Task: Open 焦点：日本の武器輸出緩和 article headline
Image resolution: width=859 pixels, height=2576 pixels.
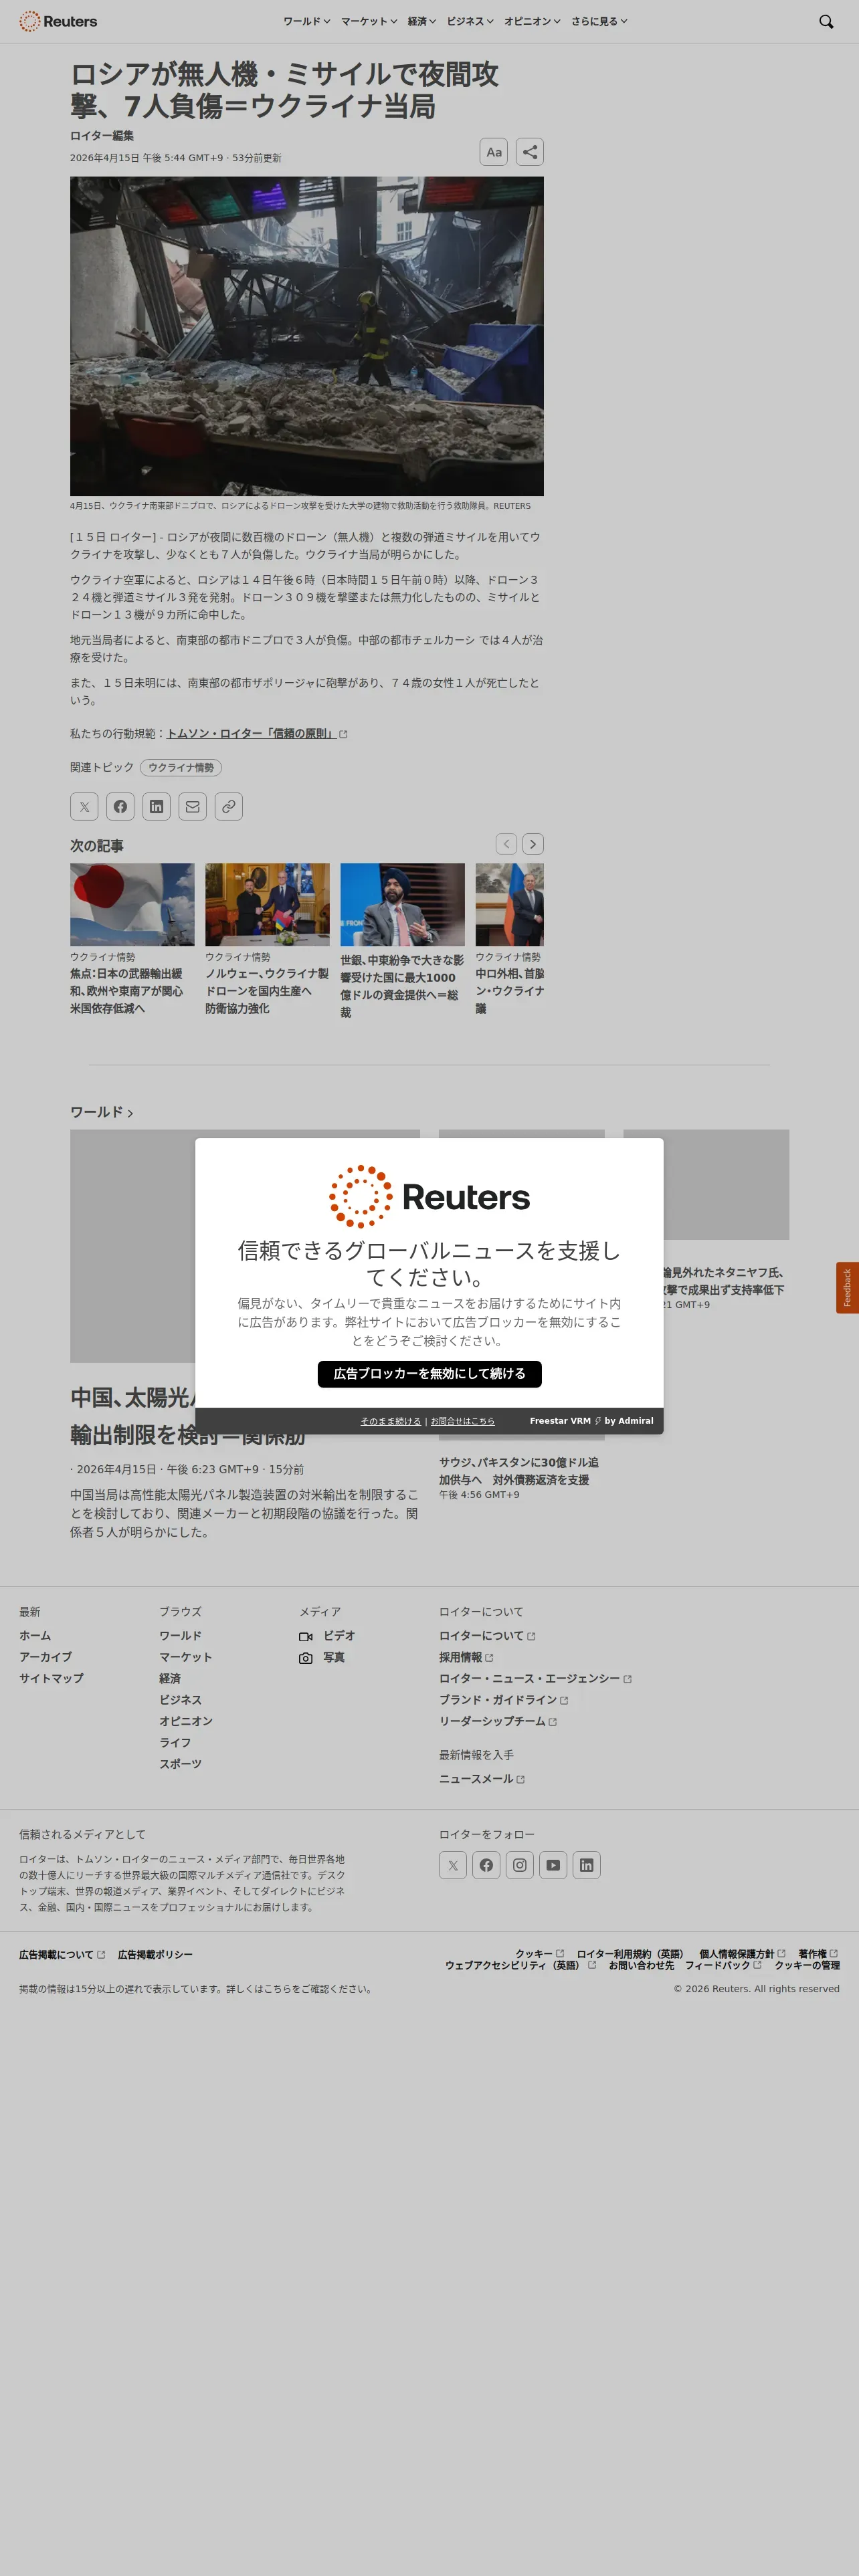Action: (x=127, y=991)
